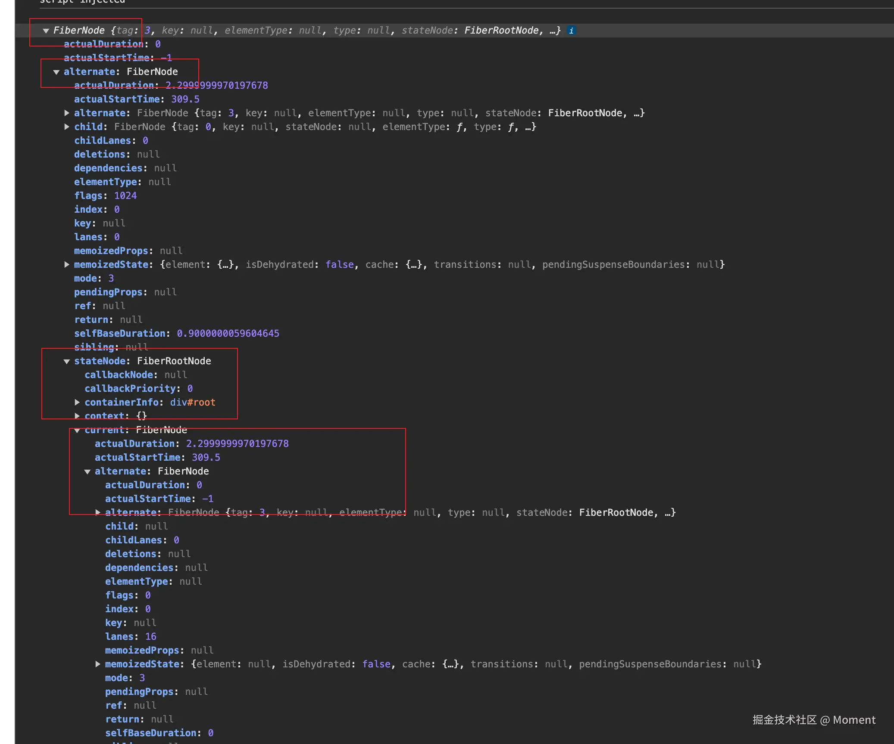Image resolution: width=894 pixels, height=744 pixels.
Task: Click the callbackNode: null property
Action: tap(135, 375)
